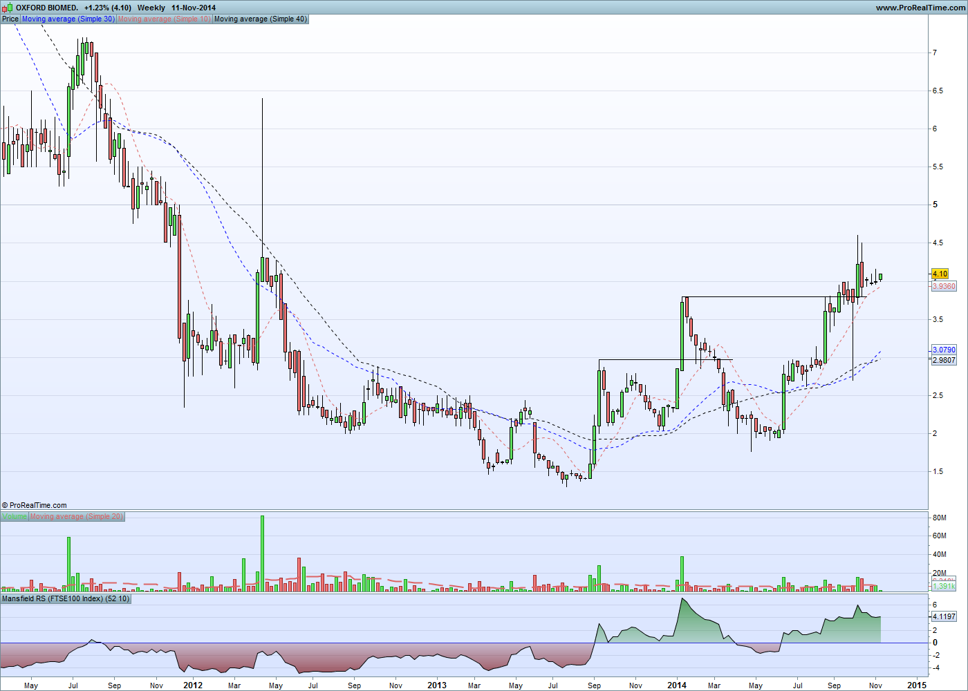968x691 pixels.
Task: Click the 3.5 label on price axis
Action: click(938, 319)
